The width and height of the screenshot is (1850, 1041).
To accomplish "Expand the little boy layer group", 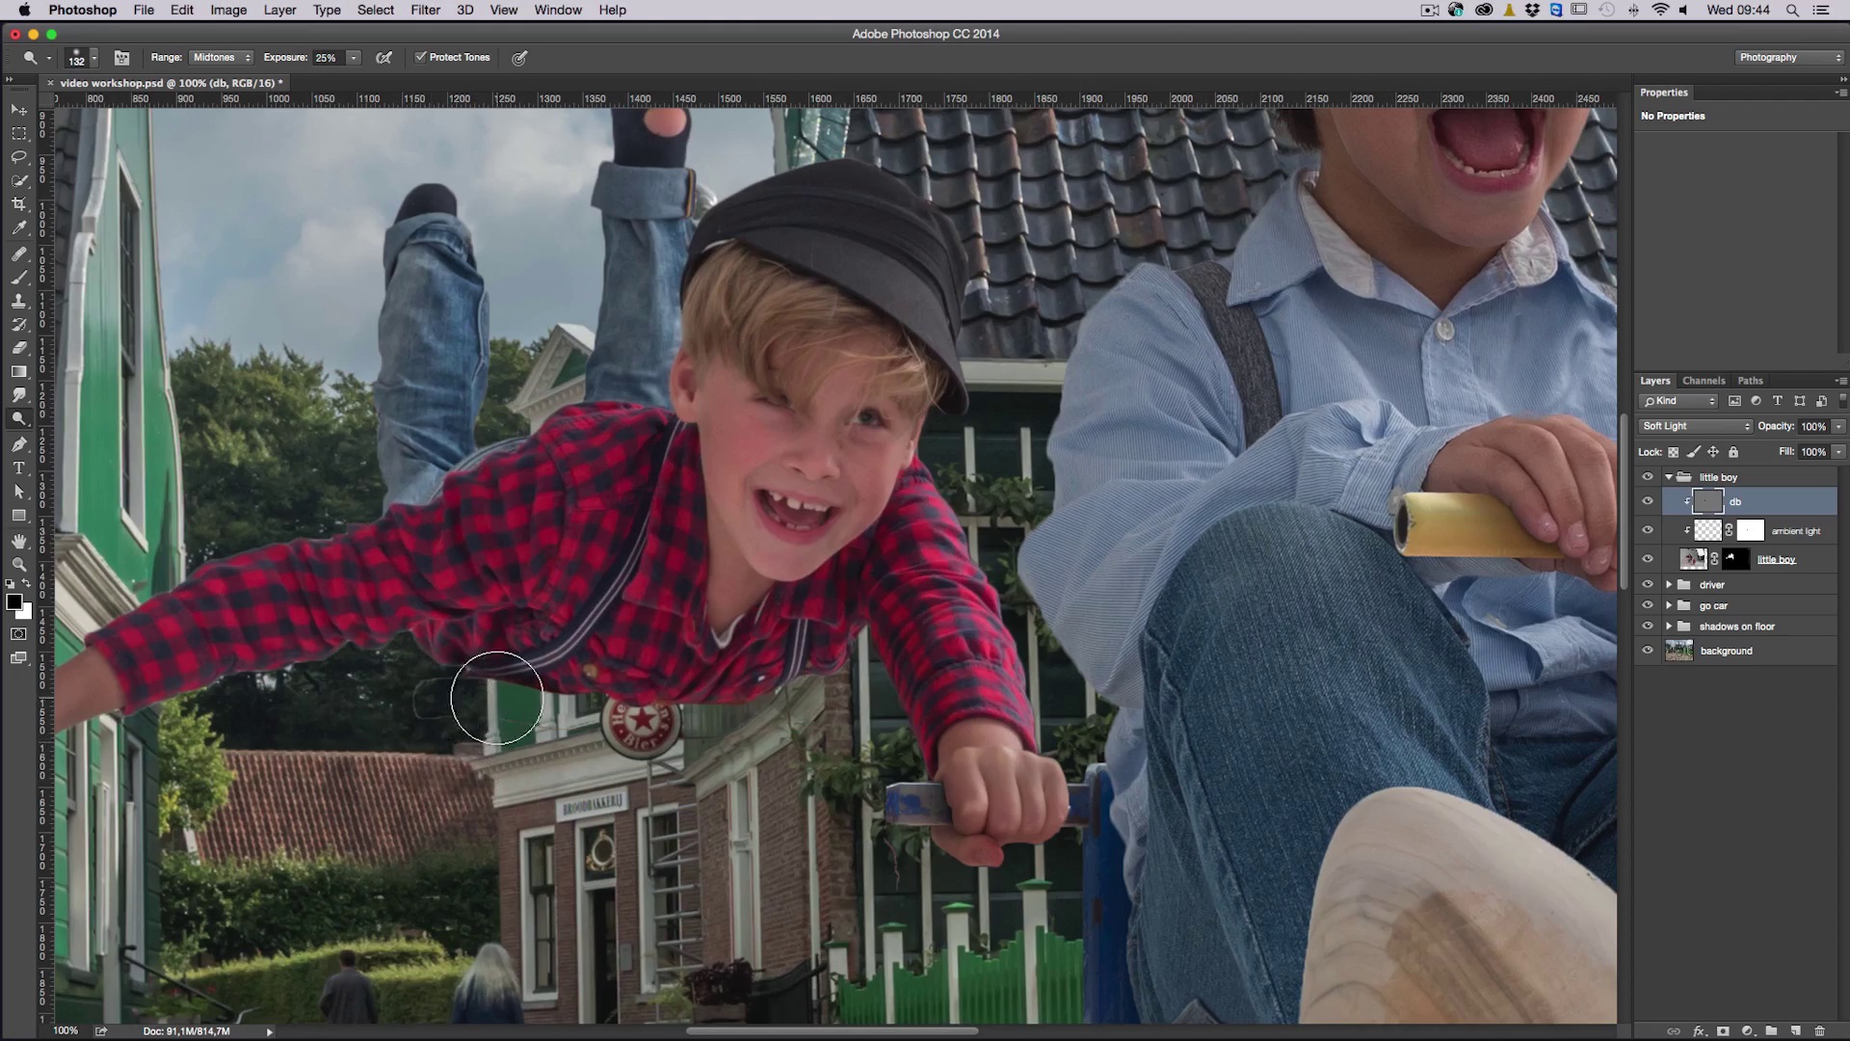I will 1667,475.
